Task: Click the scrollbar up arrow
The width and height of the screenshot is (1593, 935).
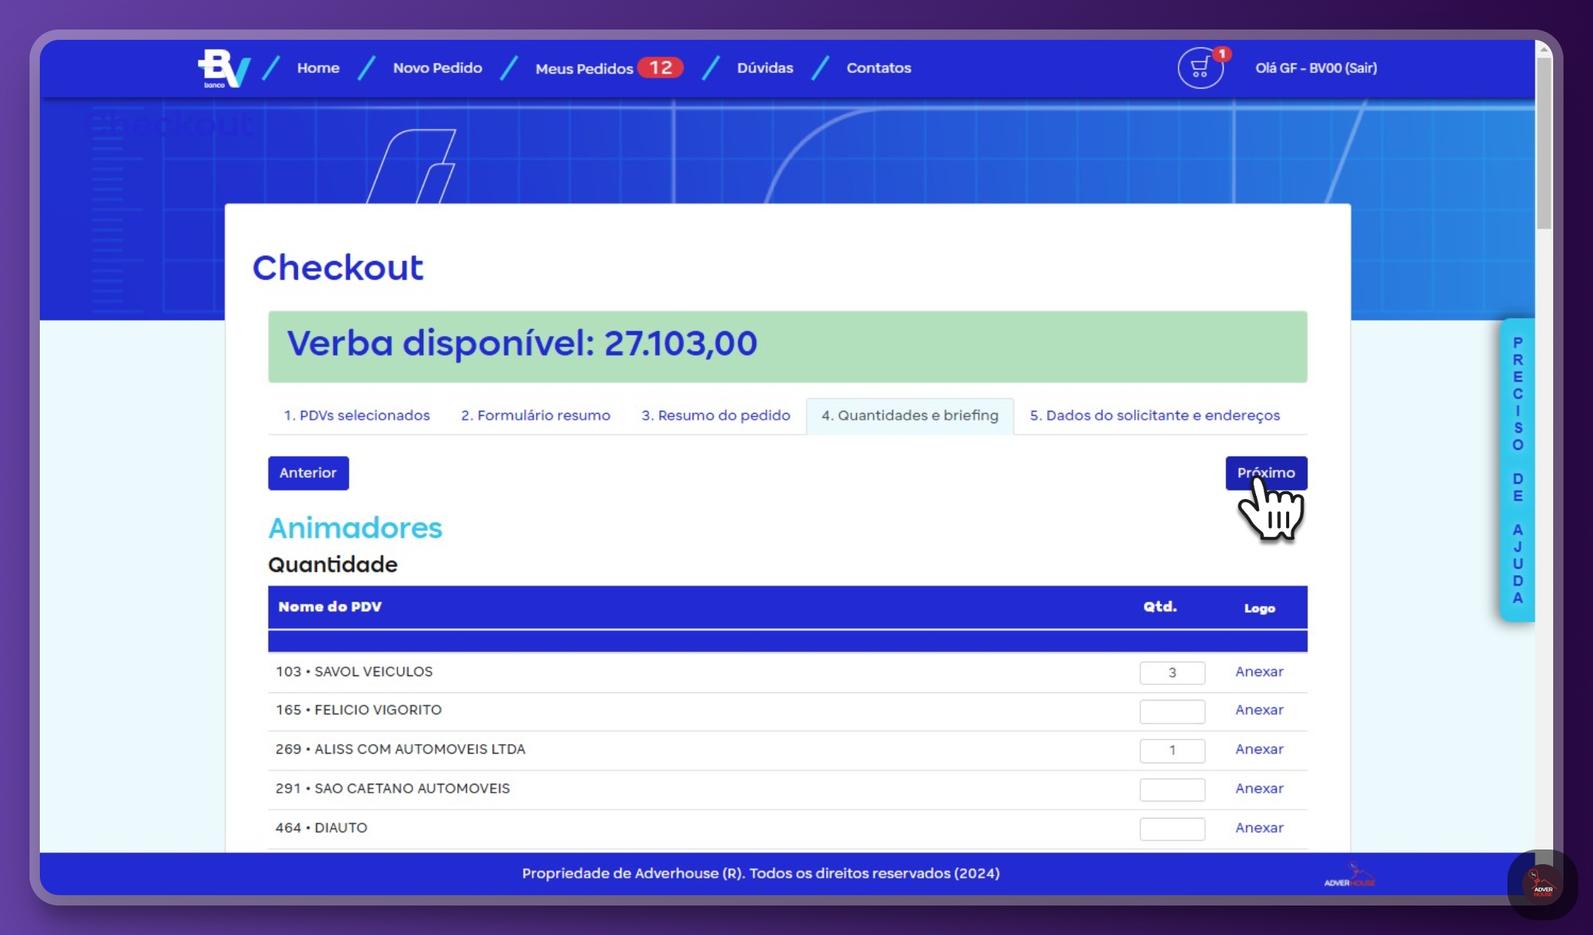Action: coord(1544,49)
